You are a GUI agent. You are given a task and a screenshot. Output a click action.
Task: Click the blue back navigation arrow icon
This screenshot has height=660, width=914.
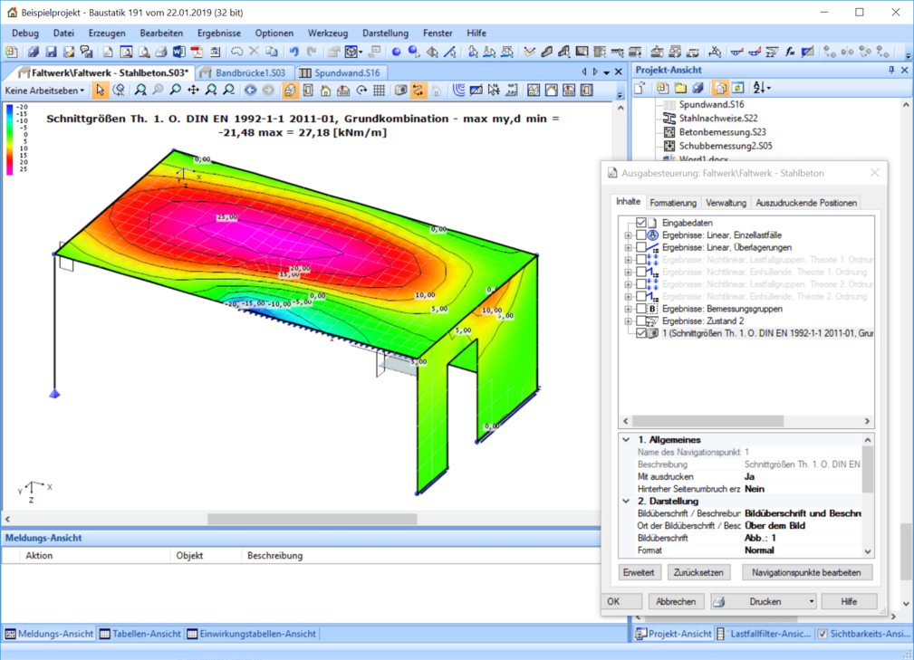pyautogui.click(x=250, y=91)
